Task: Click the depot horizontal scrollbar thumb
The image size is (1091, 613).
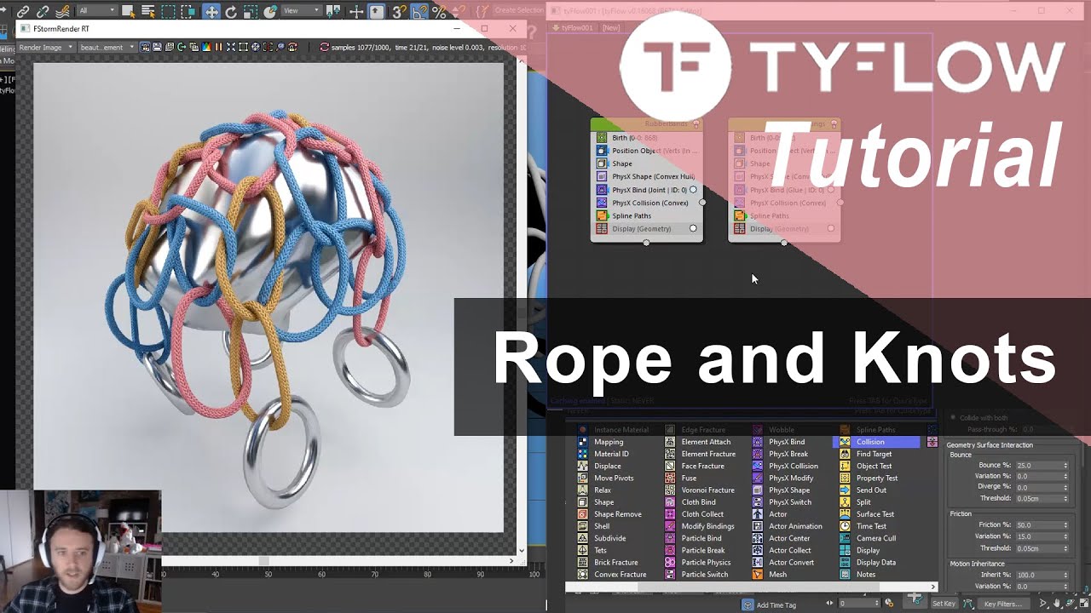Action: [759, 587]
